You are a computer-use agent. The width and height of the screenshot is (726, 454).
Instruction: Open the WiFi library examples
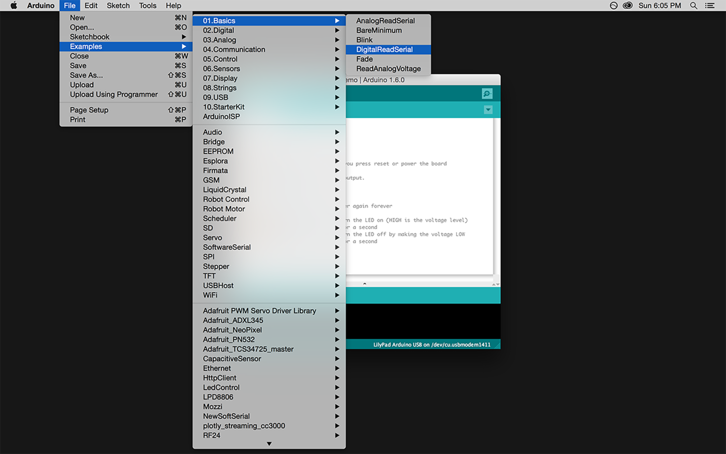tap(269, 295)
